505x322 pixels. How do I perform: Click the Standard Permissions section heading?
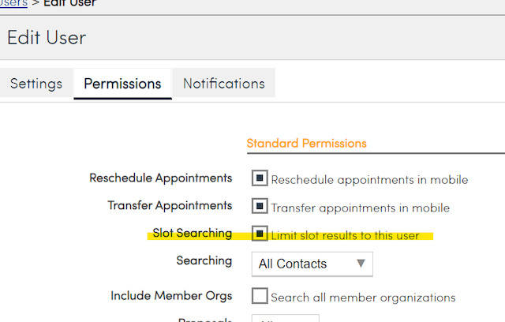pos(306,144)
